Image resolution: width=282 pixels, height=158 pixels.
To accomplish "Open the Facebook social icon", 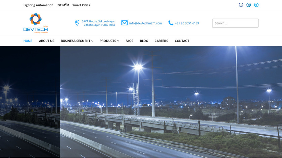I will [x=241, y=5].
